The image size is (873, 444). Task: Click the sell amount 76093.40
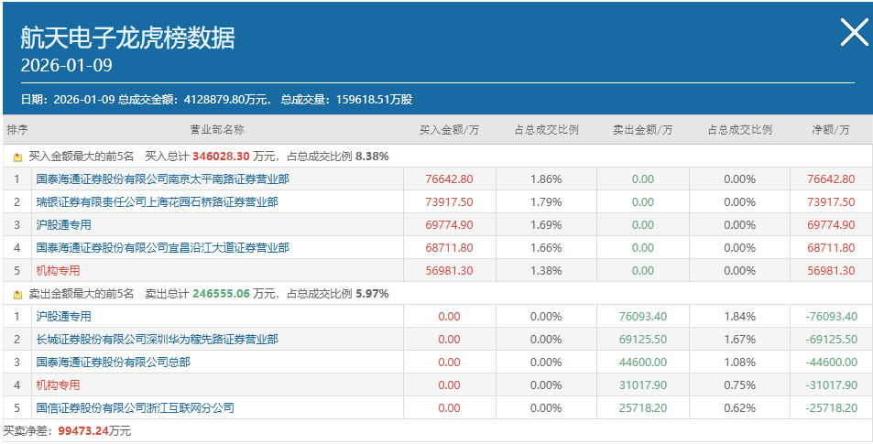click(x=642, y=316)
